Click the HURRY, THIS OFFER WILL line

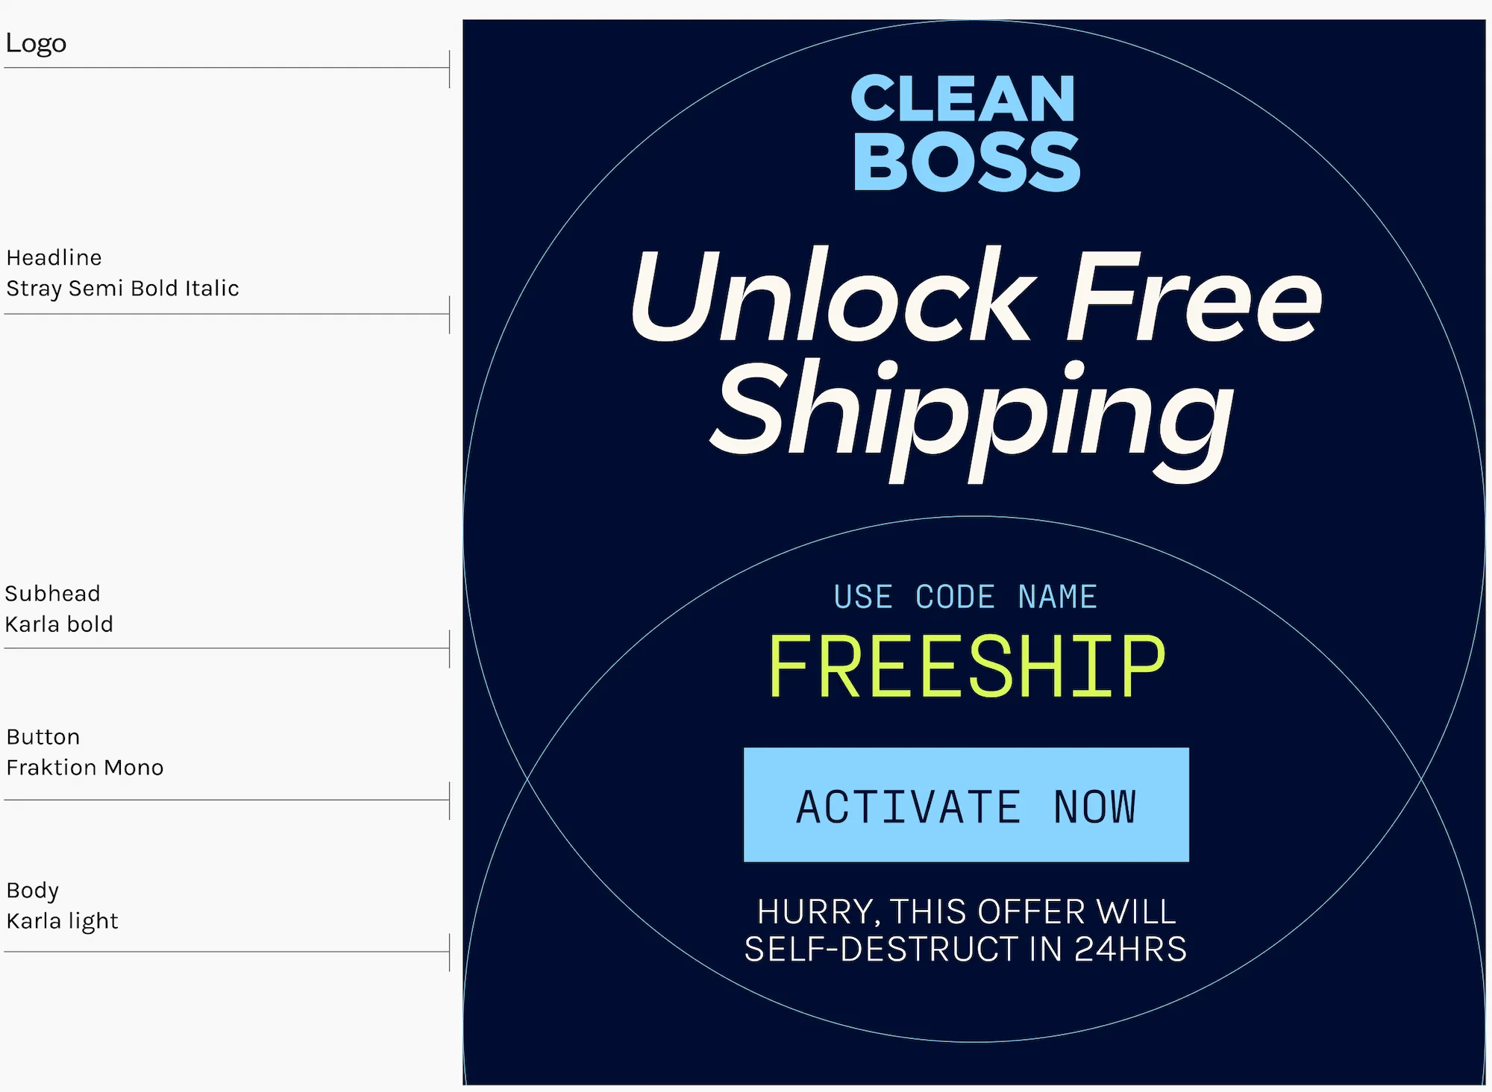click(x=967, y=911)
